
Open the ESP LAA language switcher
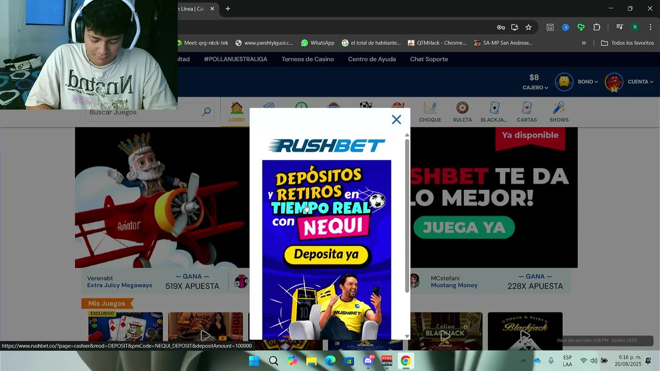[567, 361]
